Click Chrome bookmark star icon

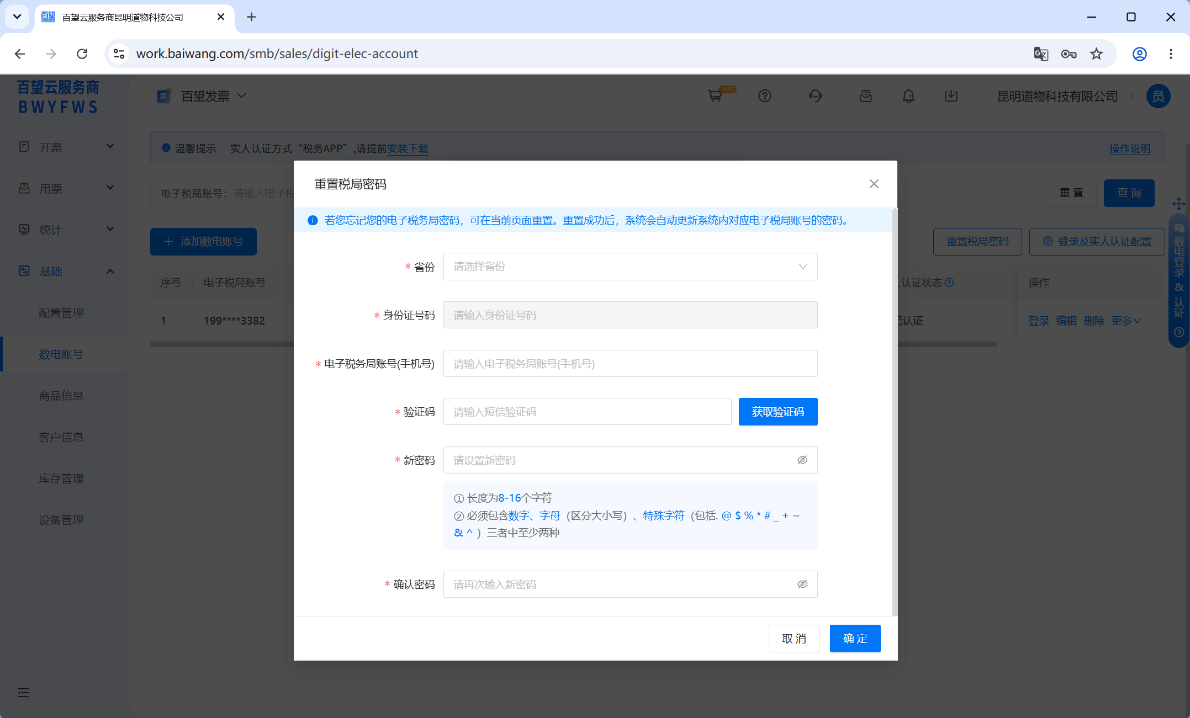[1096, 54]
